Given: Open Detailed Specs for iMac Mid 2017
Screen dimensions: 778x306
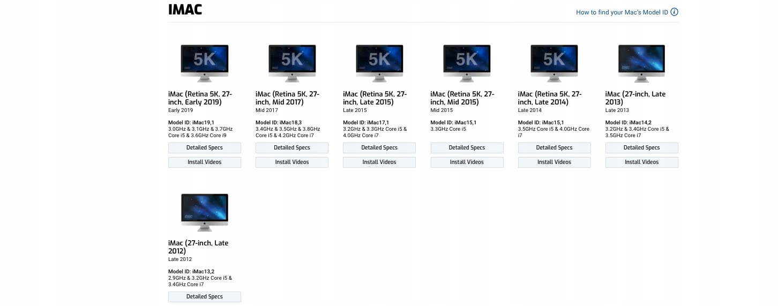Looking at the screenshot, I should click(292, 148).
